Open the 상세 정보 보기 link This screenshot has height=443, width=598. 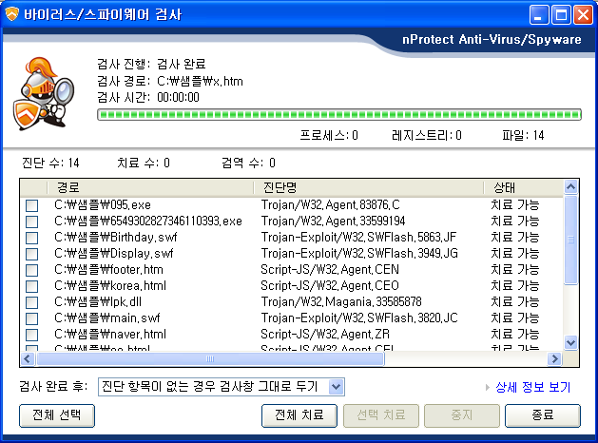[532, 387]
